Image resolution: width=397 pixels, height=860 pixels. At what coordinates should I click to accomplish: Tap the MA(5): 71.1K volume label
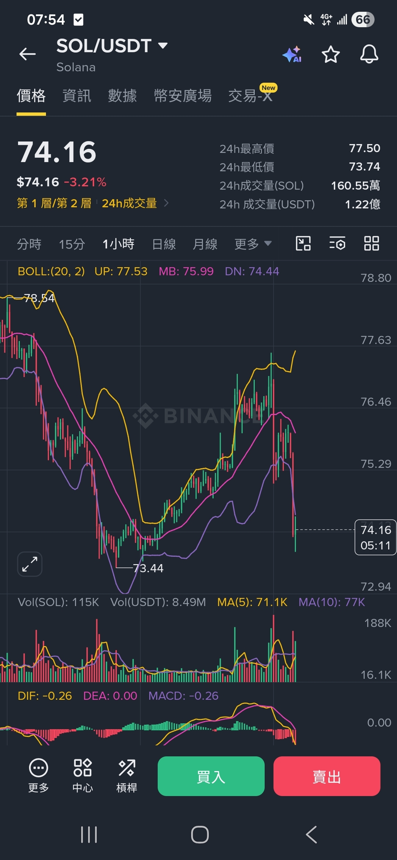(252, 602)
